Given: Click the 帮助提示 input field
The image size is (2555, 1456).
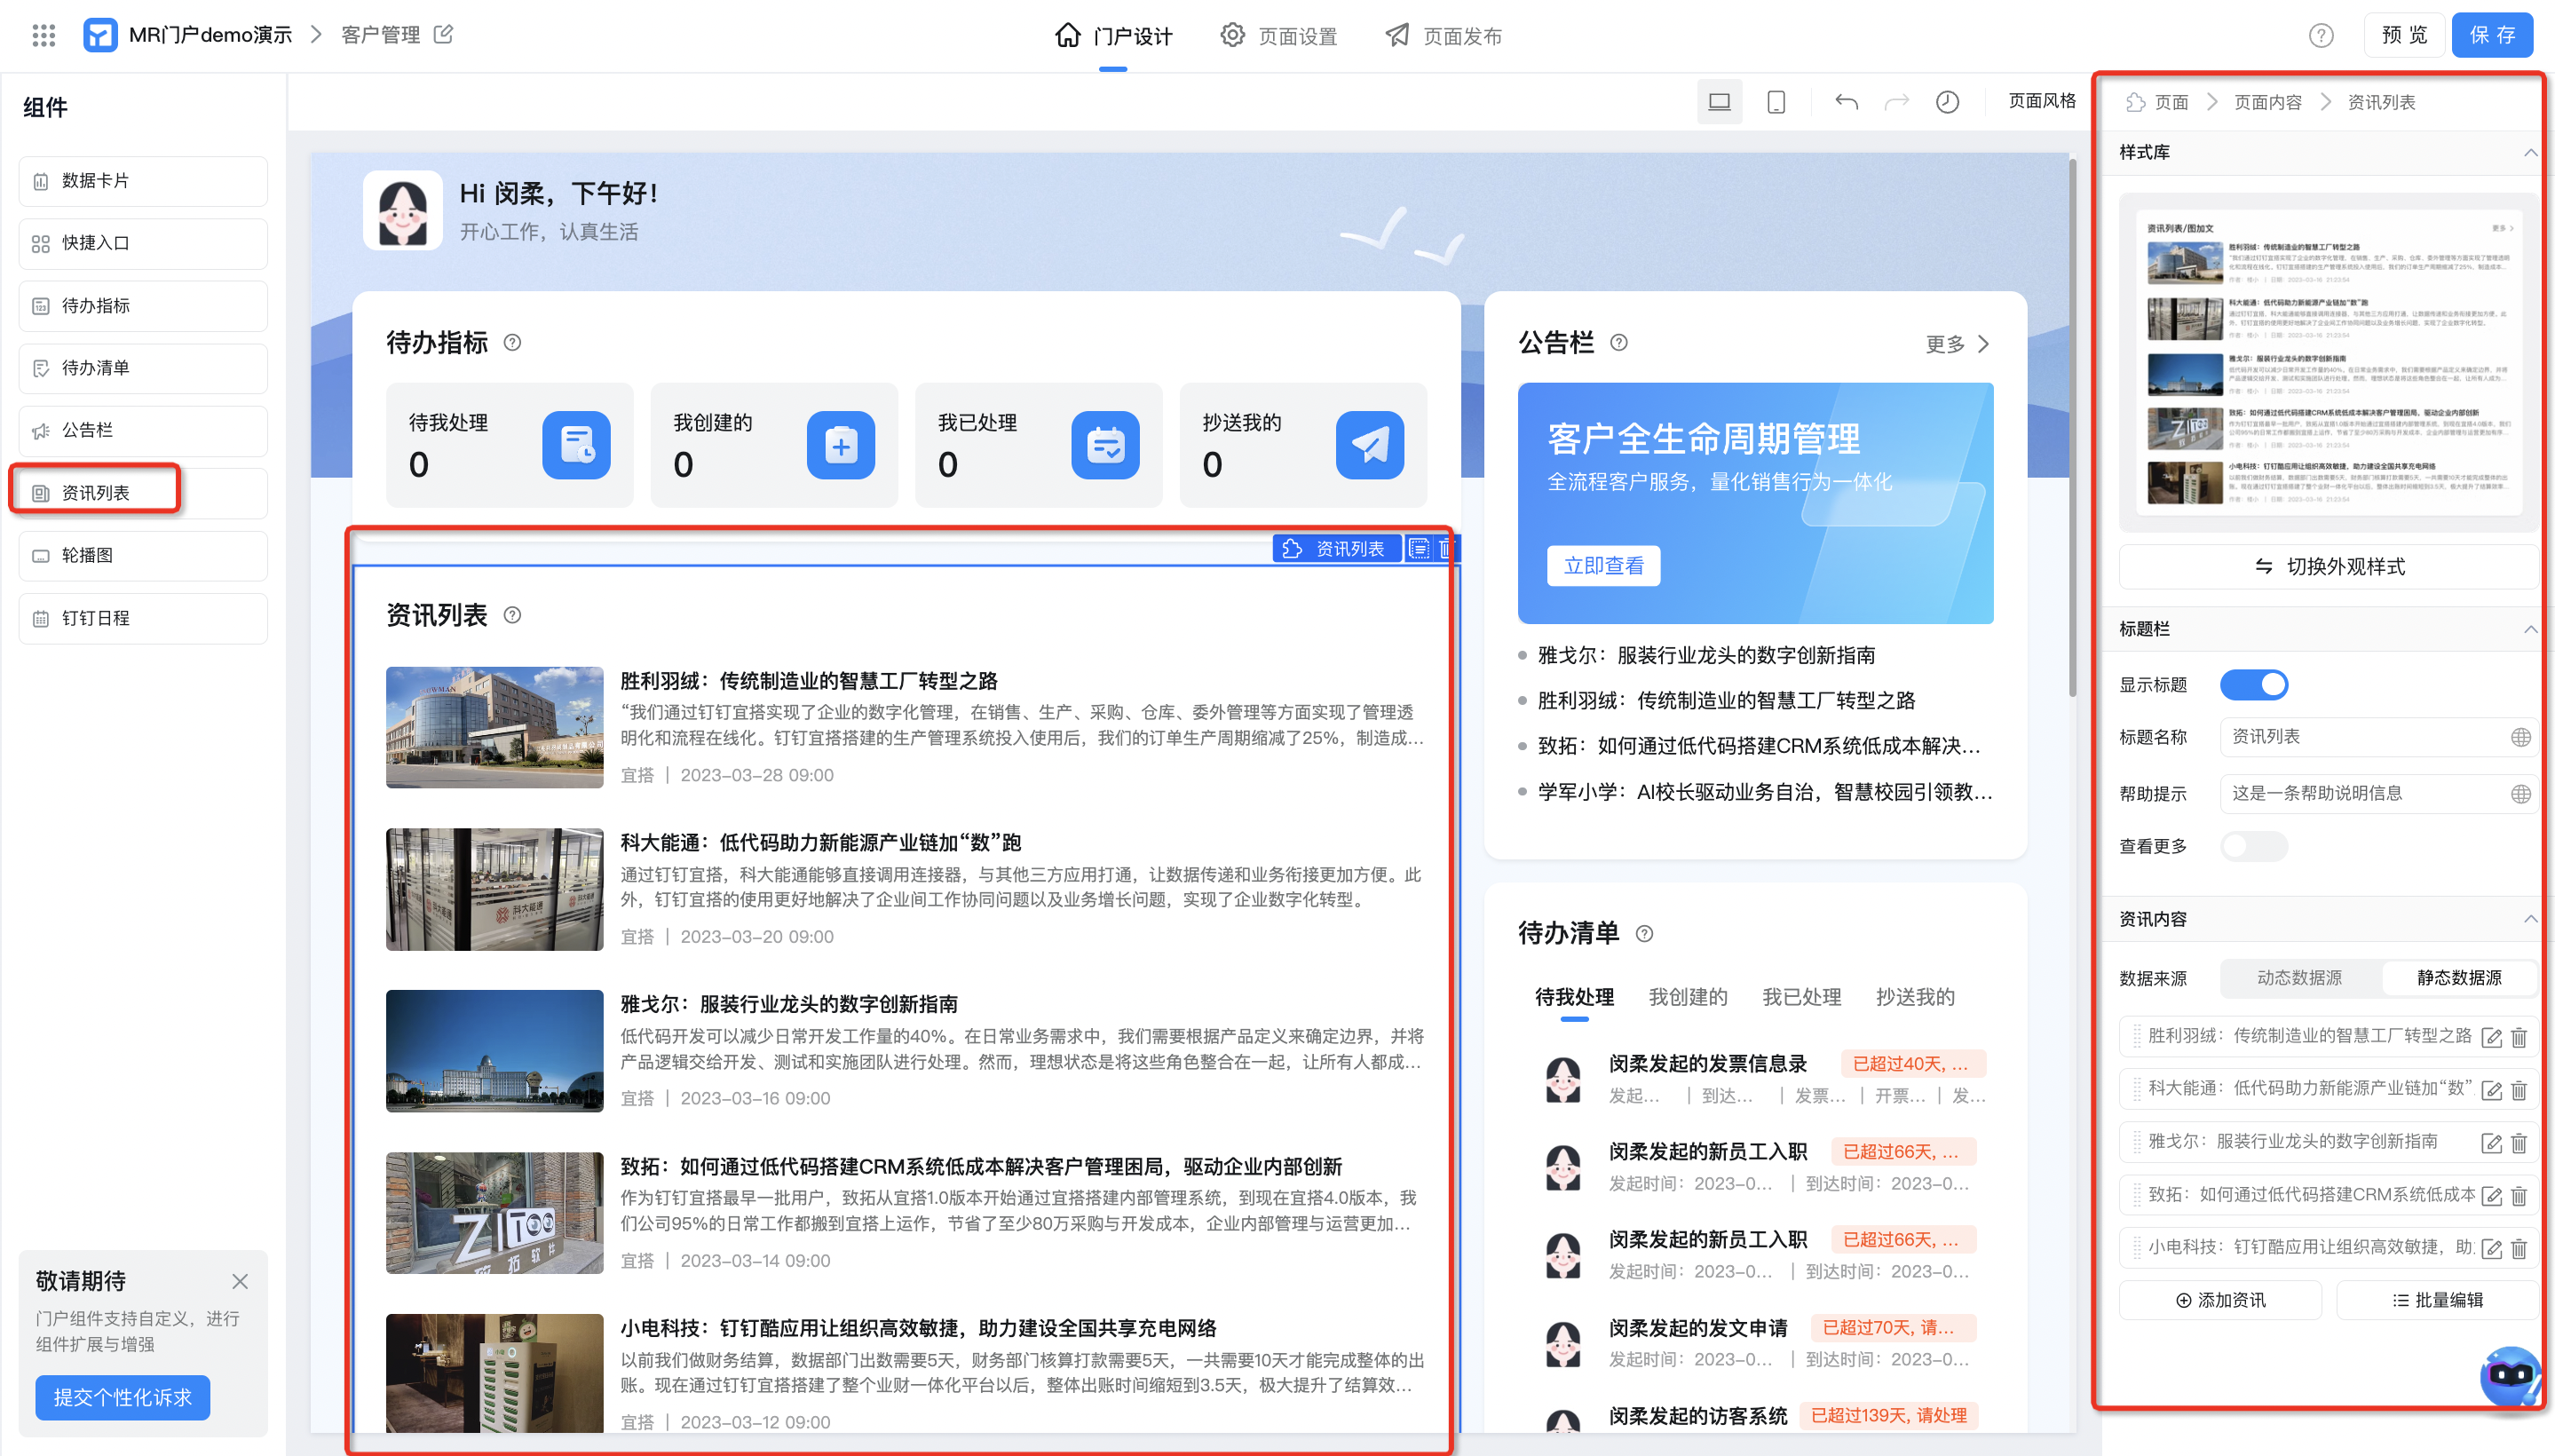Looking at the screenshot, I should coord(2378,794).
